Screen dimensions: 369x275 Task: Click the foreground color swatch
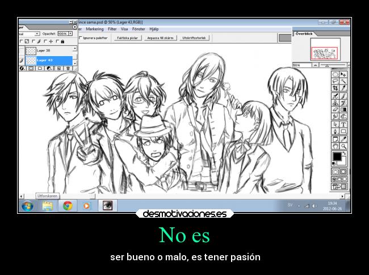[337, 156]
